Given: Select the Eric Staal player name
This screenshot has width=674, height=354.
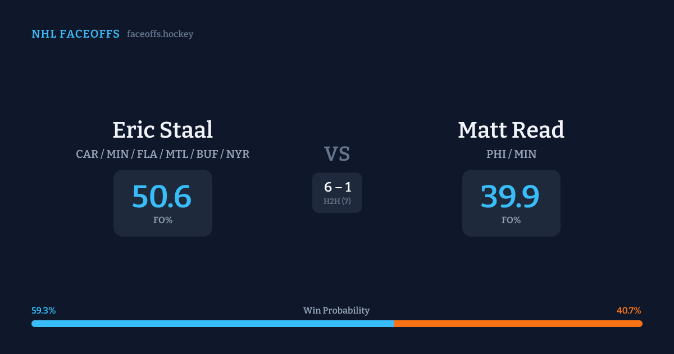Looking at the screenshot, I should coord(162,130).
